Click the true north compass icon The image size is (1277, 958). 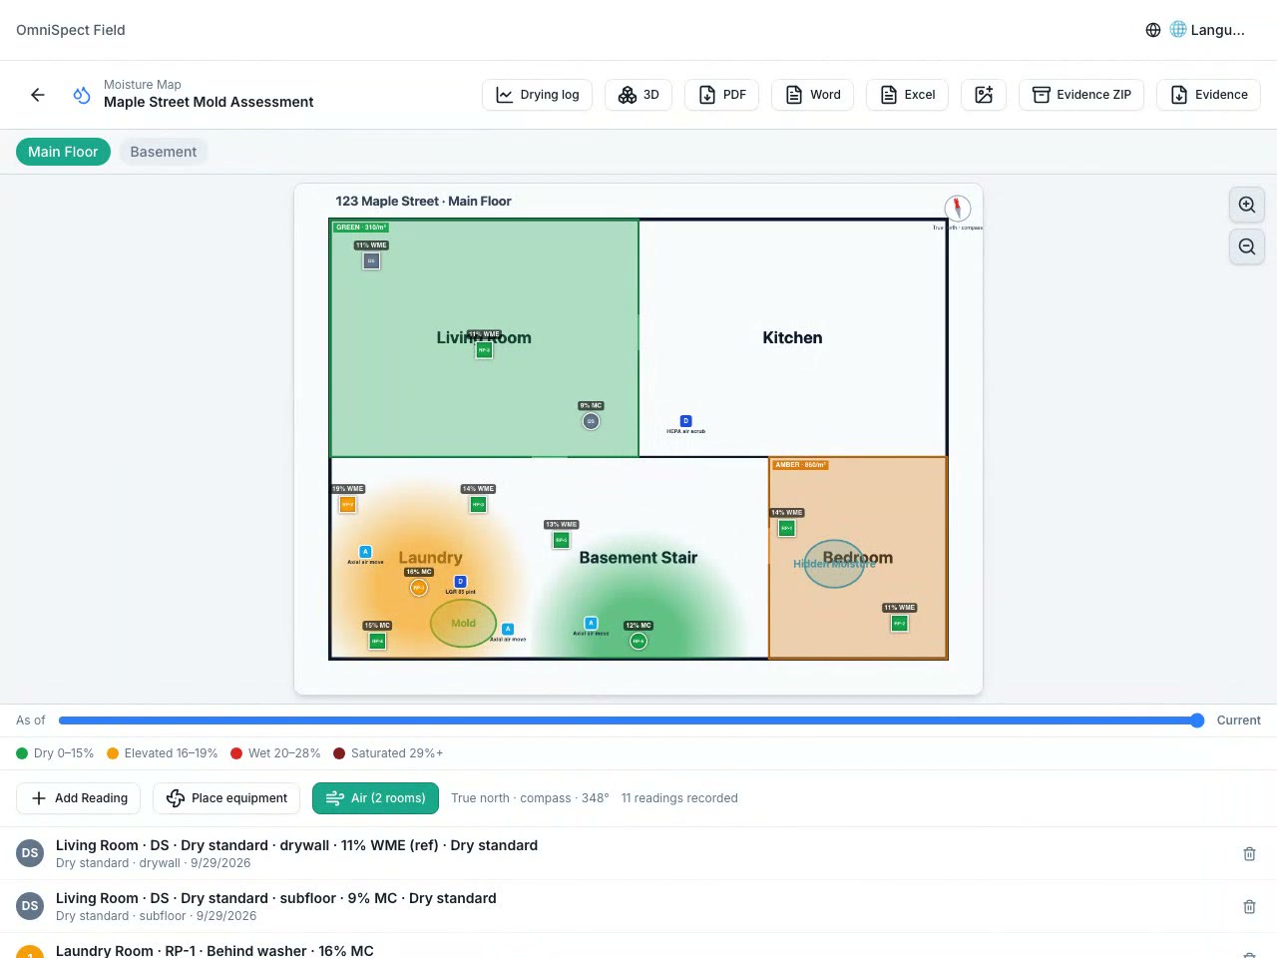[x=958, y=208]
